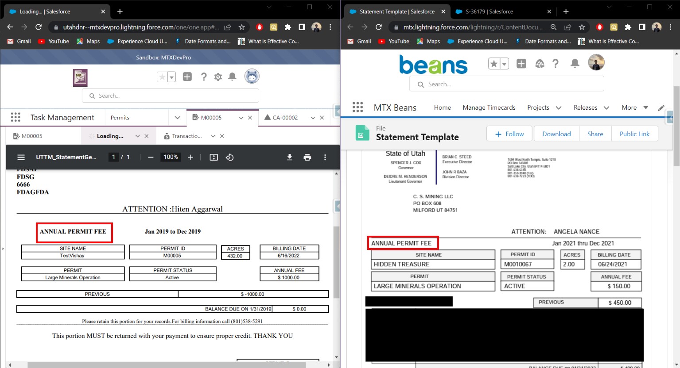Toggle the PDF sidebar with the hamburger icon
Image resolution: width=680 pixels, height=368 pixels.
pos(21,157)
